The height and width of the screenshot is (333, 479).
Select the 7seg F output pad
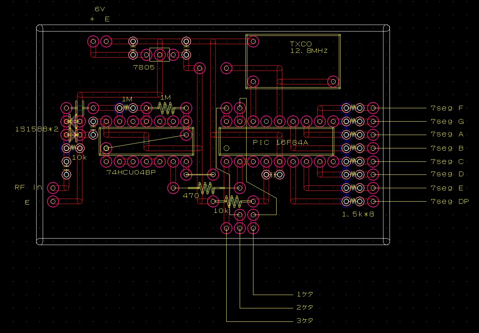click(373, 108)
